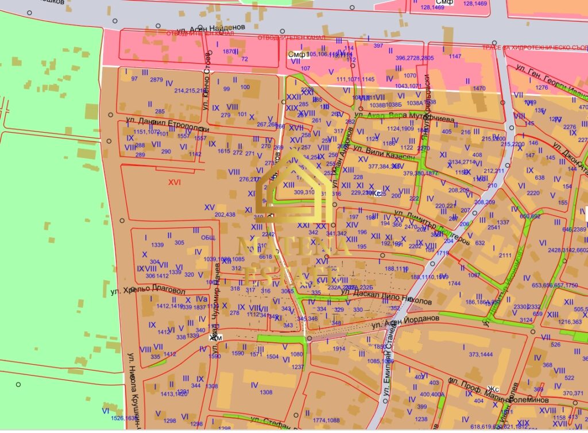Click parcel number '3124'
This screenshot has width=588, height=433.
point(526,320)
